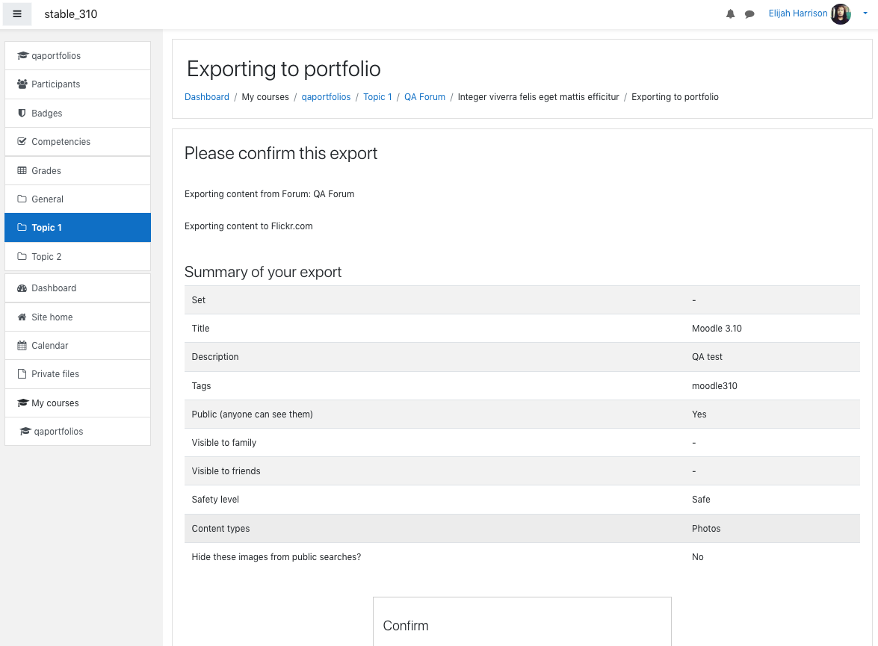Image resolution: width=878 pixels, height=646 pixels.
Task: Open the qaportfolios course at sidebar top
Action: (x=78, y=55)
